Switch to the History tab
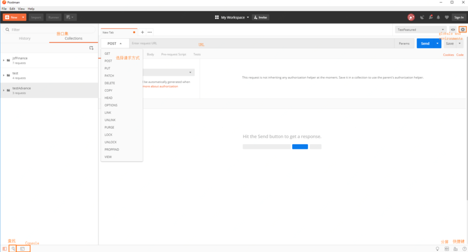The image size is (468, 252). coord(24,38)
